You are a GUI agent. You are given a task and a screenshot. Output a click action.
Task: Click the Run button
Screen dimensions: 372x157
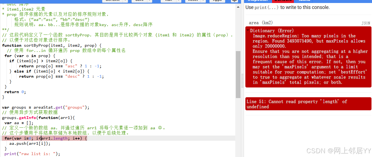(x=169, y=1)
